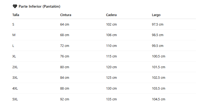Click the Talla column header
Image resolution: width=201 pixels, height=108 pixels.
click(16, 15)
